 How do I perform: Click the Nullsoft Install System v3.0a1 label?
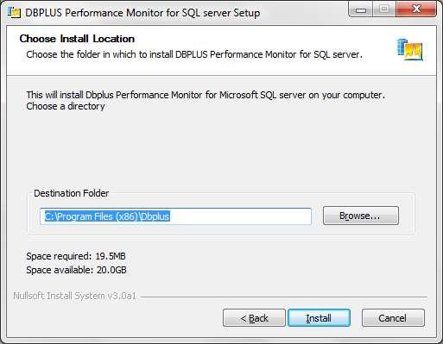pos(74,296)
